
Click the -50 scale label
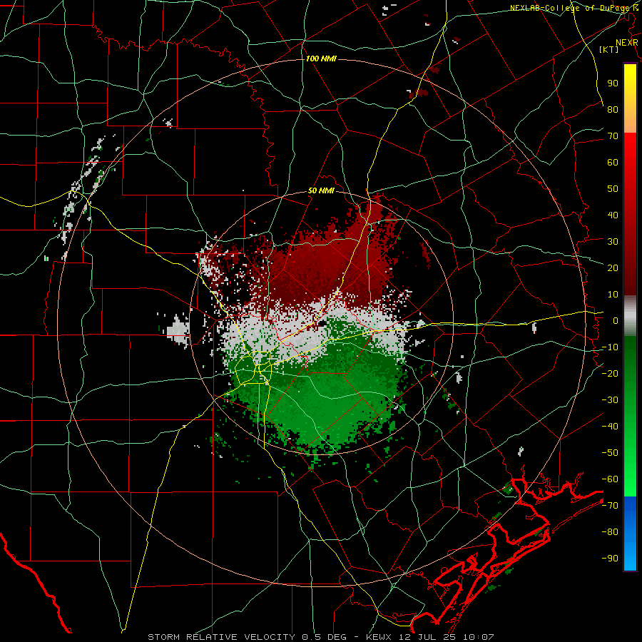coord(610,453)
